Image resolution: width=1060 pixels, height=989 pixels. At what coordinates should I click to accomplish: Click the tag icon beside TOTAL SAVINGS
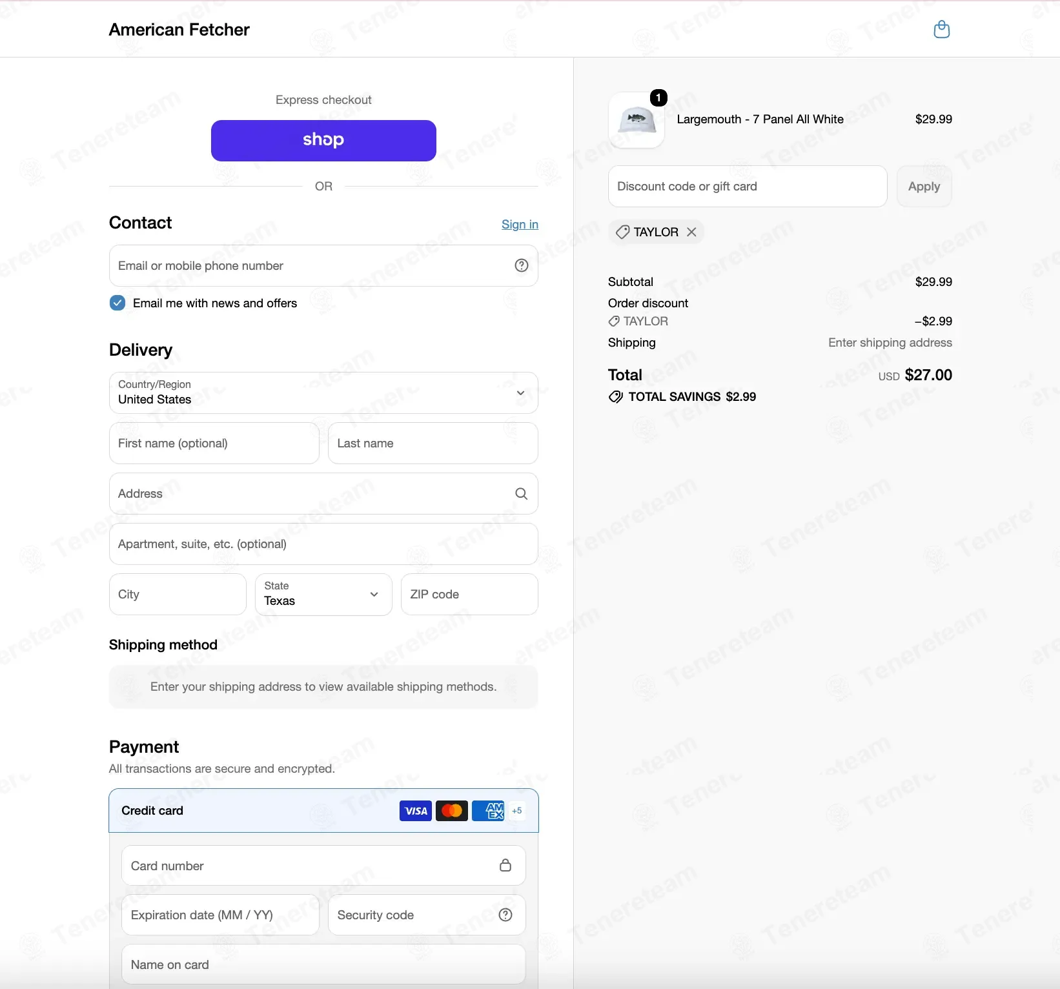point(616,396)
